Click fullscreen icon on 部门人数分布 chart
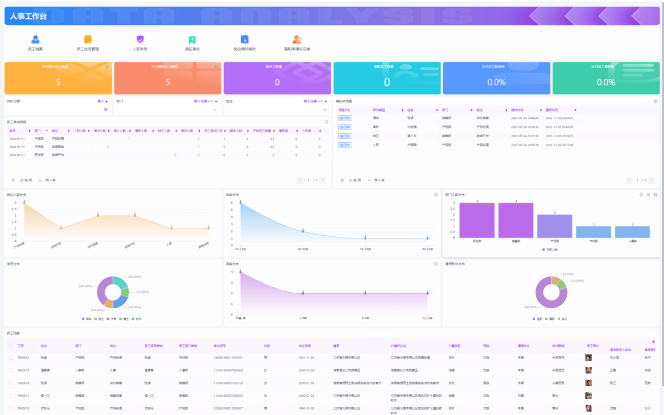This screenshot has width=664, height=415. [x=655, y=195]
